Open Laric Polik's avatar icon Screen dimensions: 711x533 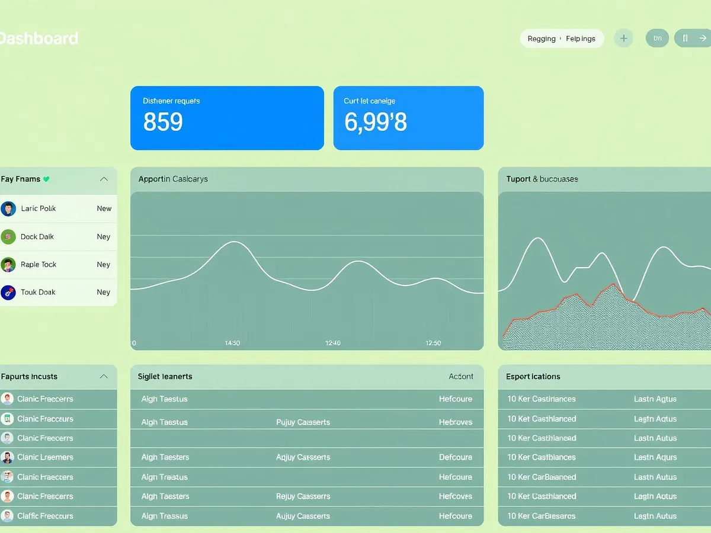click(x=8, y=208)
